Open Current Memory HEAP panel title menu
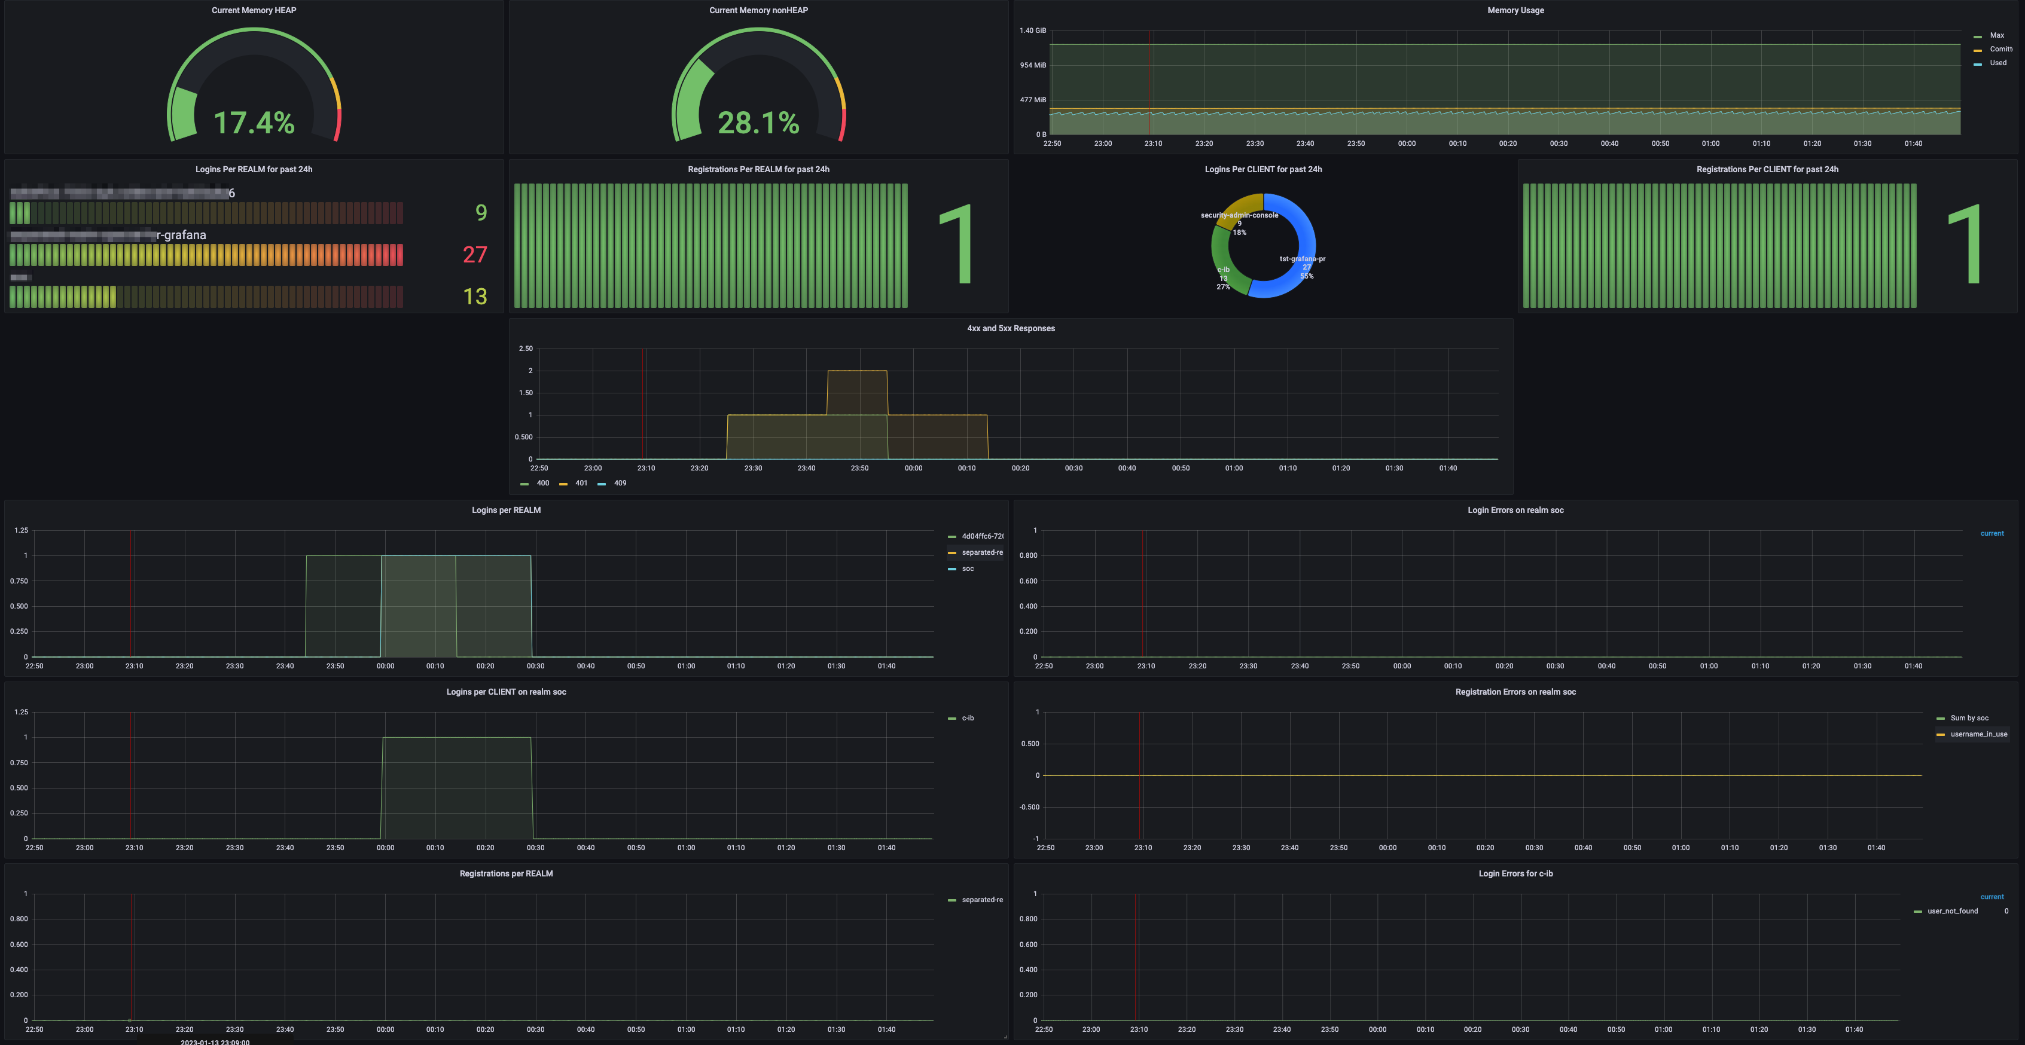This screenshot has width=2025, height=1045. click(253, 10)
